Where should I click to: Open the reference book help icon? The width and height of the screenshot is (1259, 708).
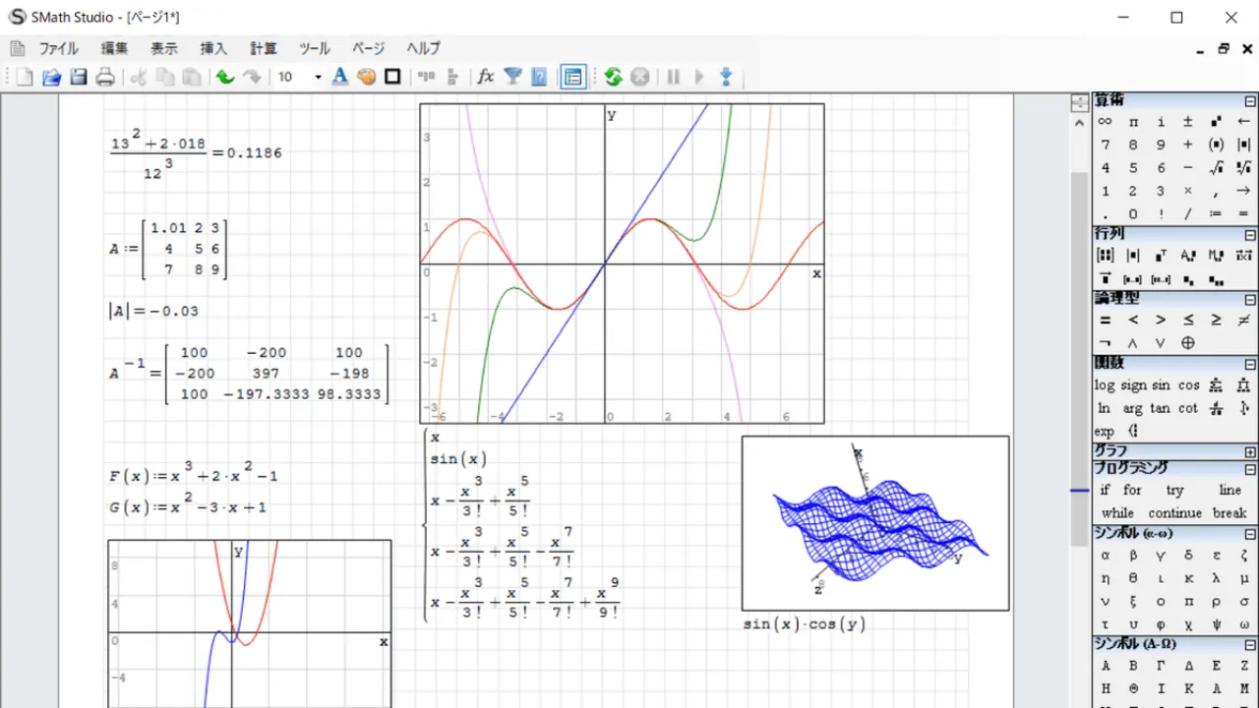tap(539, 77)
